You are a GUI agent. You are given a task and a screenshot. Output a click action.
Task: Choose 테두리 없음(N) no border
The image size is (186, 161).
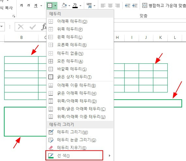[80, 54]
